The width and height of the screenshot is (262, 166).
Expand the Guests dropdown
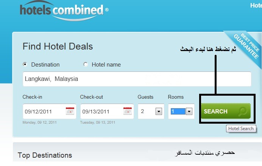pos(159,112)
